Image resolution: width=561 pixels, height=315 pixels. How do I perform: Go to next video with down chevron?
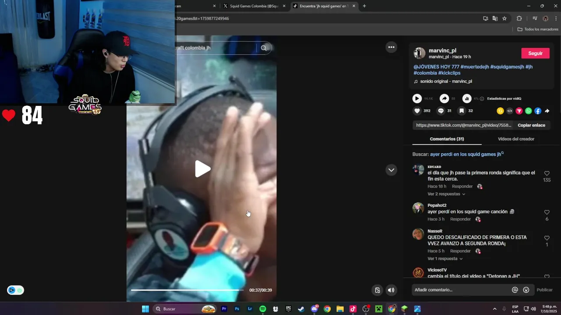point(391,170)
